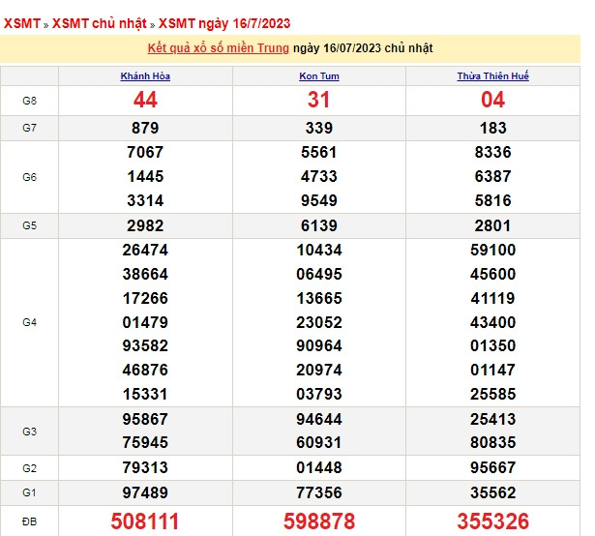Click the XSMT breadcrumb link
Screen dimensions: 595x536
point(22,23)
